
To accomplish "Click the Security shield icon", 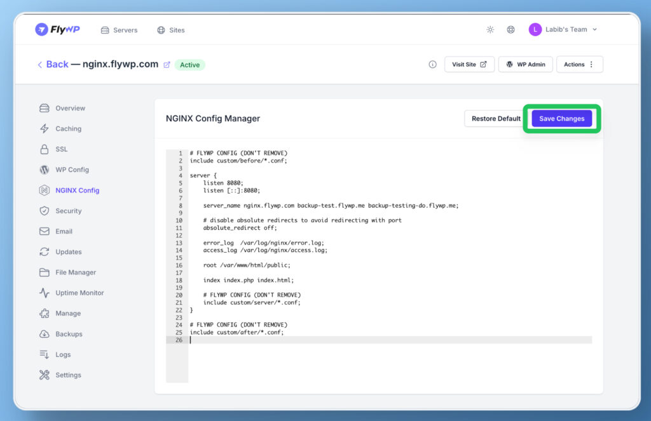I will click(x=45, y=211).
